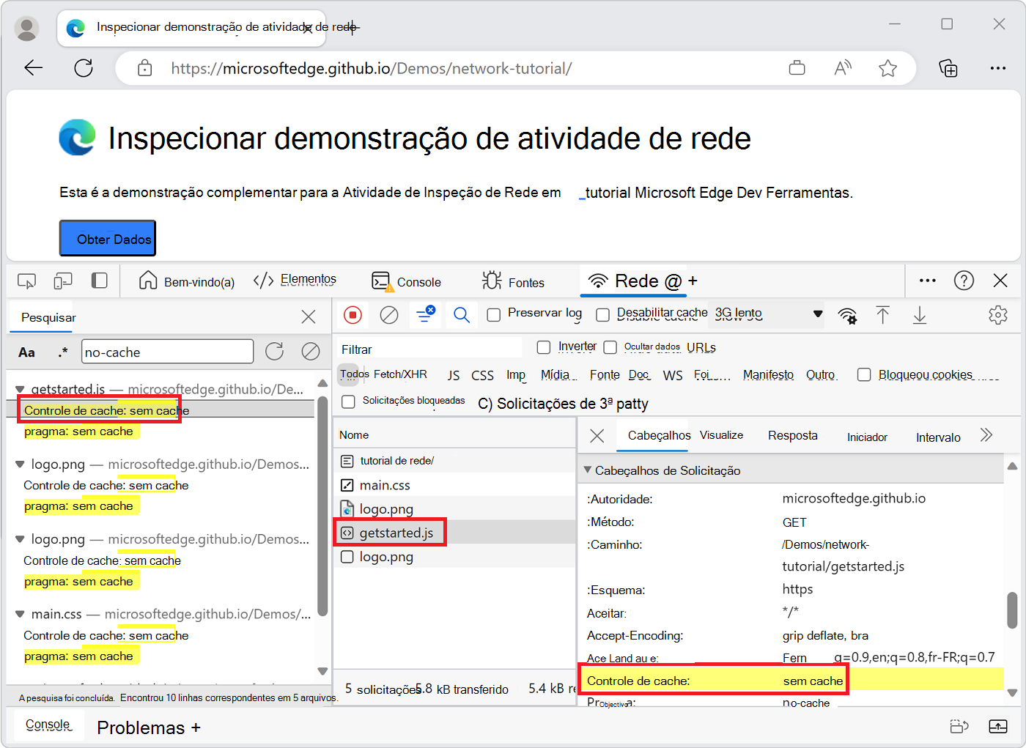Viewport: 1026px width, 748px height.
Task: Close DevTools with the X icon
Action: click(x=1000, y=281)
